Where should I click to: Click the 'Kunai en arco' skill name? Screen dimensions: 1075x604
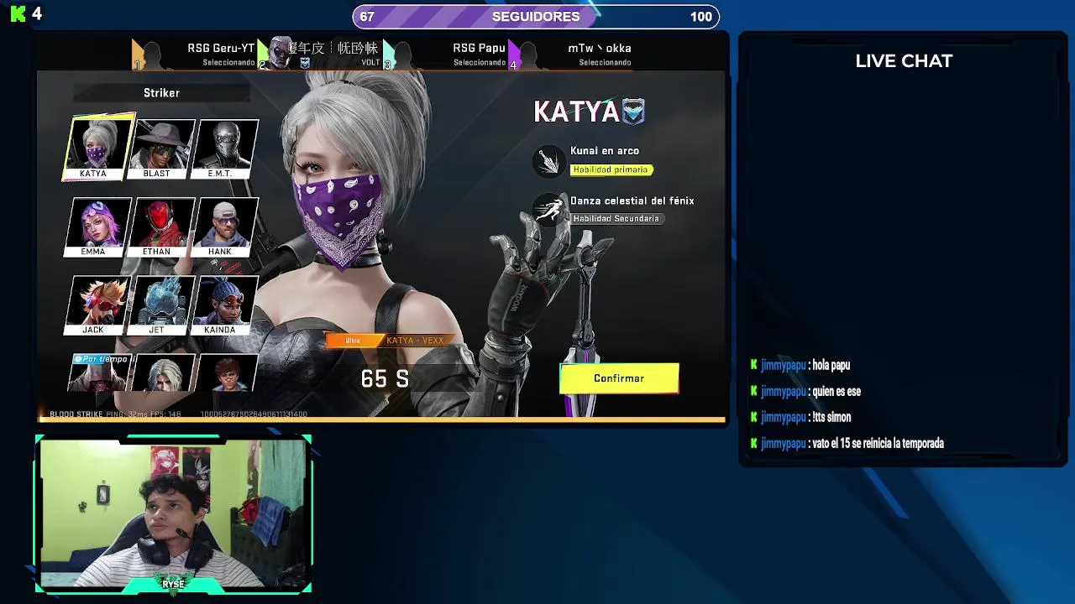pyautogui.click(x=605, y=151)
